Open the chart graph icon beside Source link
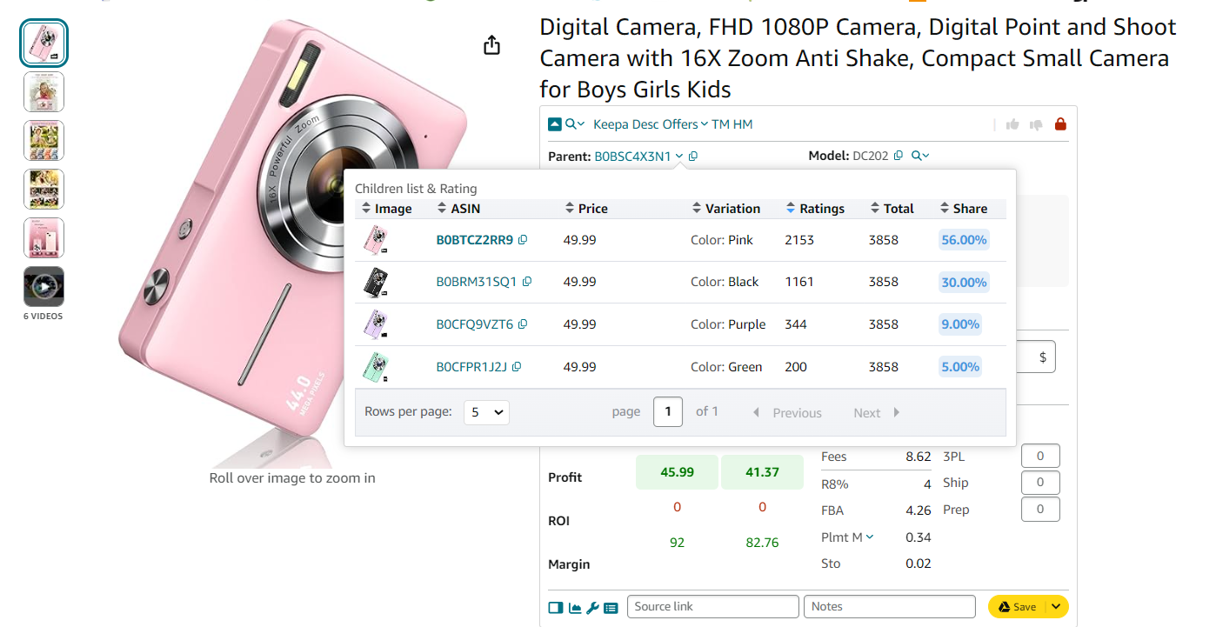This screenshot has height=627, width=1216. coord(574,607)
